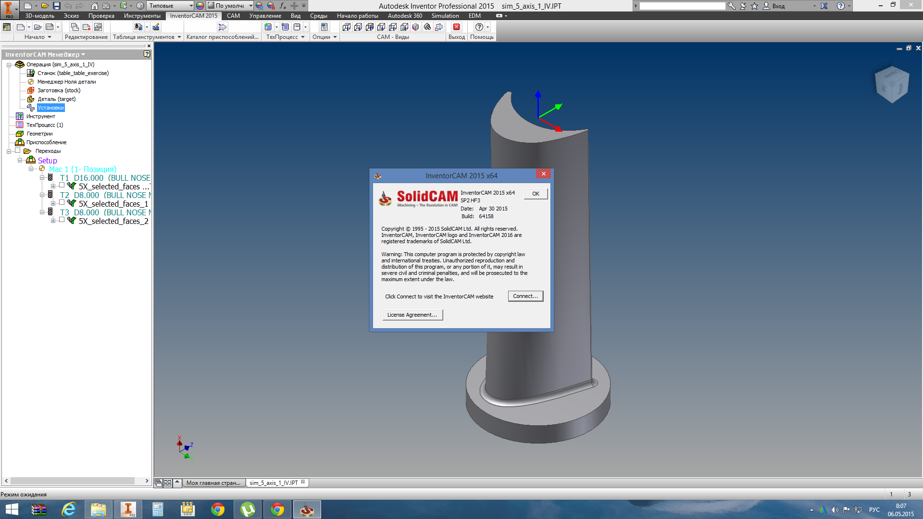Click the Инструмент tool icon in tree
Screen dimensions: 923x519
tap(20, 116)
